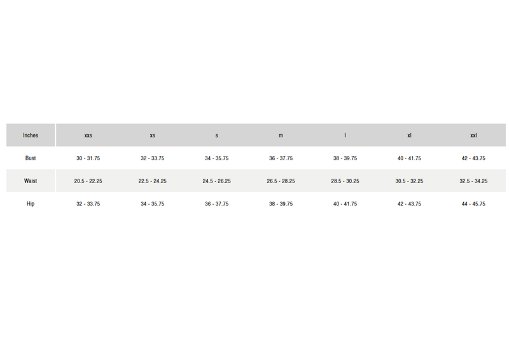Select the l size column header
Screen dimensions: 509x339
[345, 135]
